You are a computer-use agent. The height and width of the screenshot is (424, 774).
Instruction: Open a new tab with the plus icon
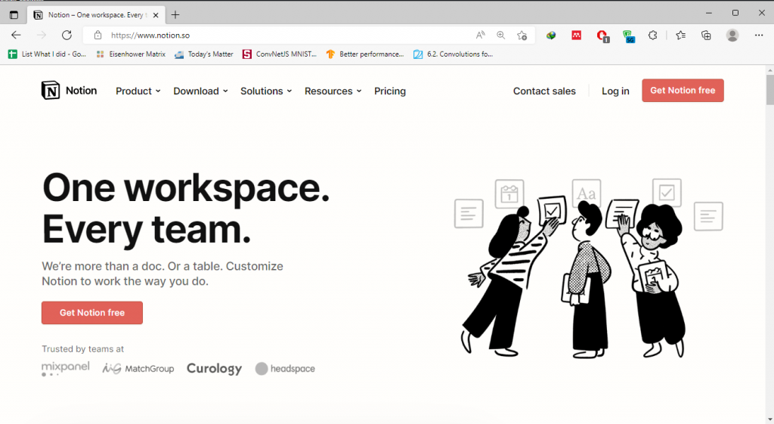pos(175,15)
